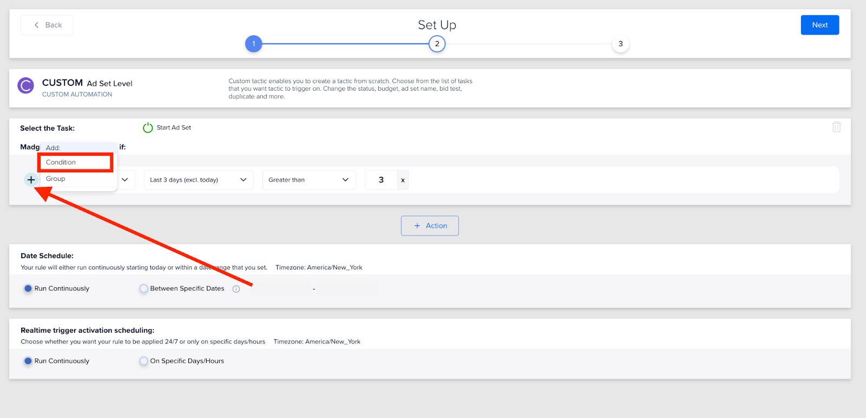The image size is (866, 418).
Task: Clear the value with the x icon
Action: [403, 180]
